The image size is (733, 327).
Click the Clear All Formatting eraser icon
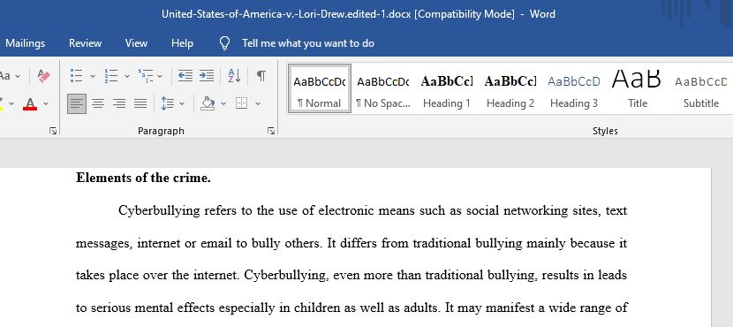pos(43,76)
